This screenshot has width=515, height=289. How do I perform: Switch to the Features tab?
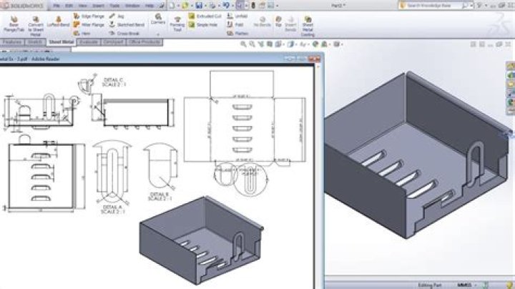click(x=12, y=42)
